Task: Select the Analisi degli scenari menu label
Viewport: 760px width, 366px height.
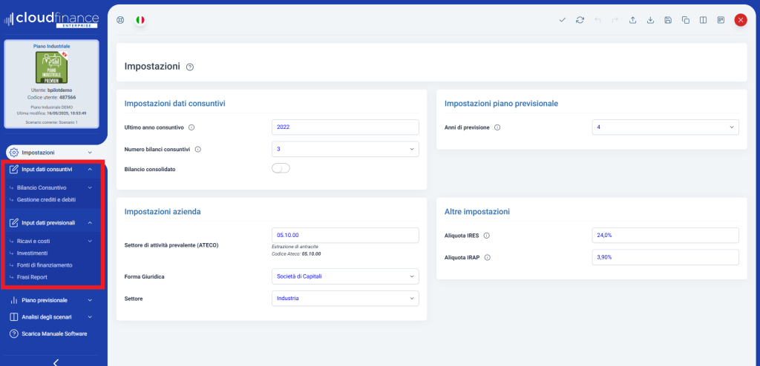Action: click(x=47, y=317)
